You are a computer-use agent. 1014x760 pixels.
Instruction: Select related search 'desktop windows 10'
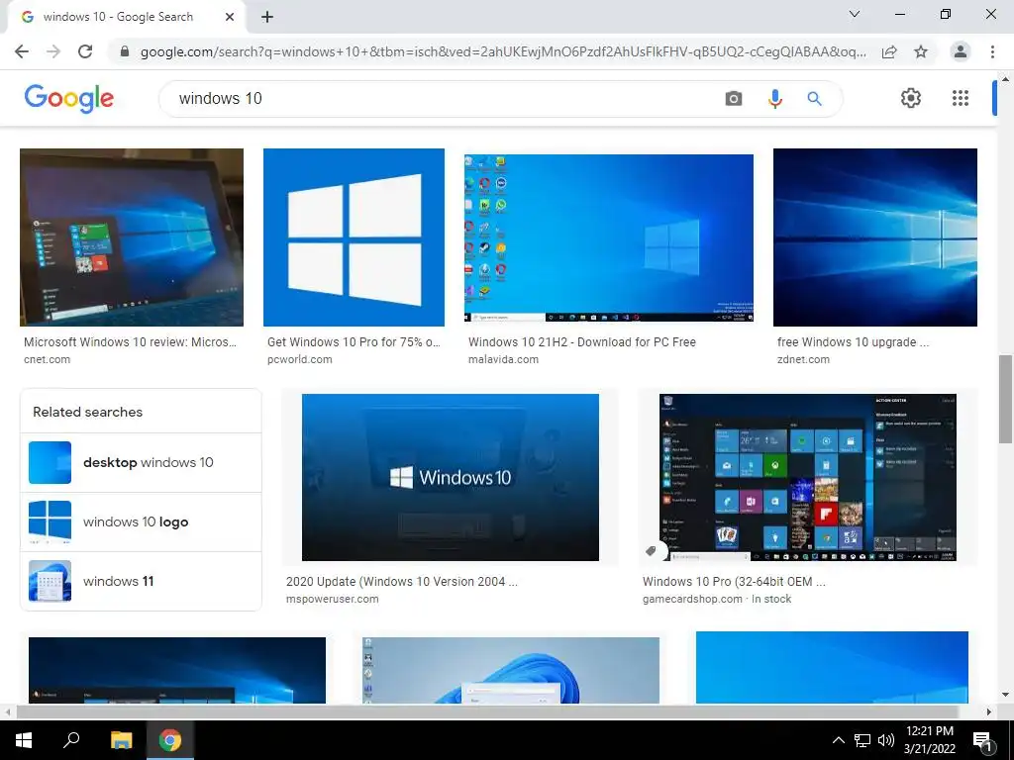click(141, 463)
